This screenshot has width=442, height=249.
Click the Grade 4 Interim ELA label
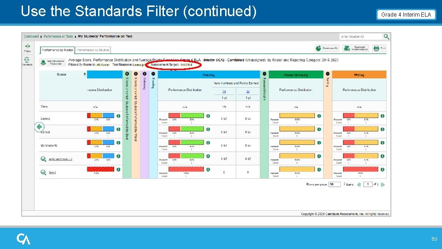[406, 15]
